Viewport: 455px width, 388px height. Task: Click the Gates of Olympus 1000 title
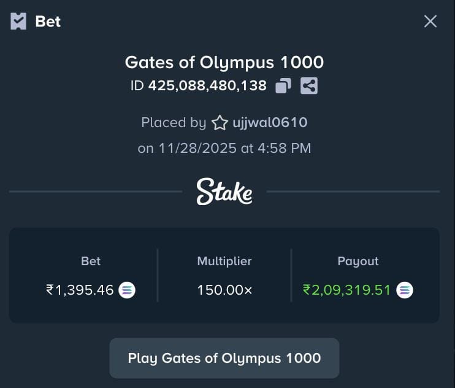coord(224,62)
